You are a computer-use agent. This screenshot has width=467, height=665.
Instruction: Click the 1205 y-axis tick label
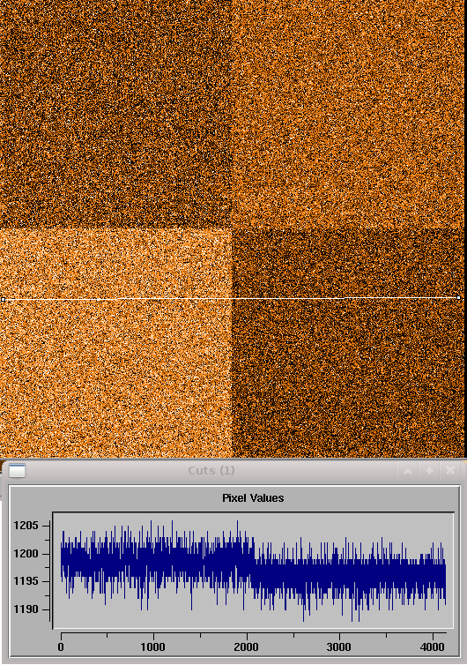pyautogui.click(x=26, y=526)
